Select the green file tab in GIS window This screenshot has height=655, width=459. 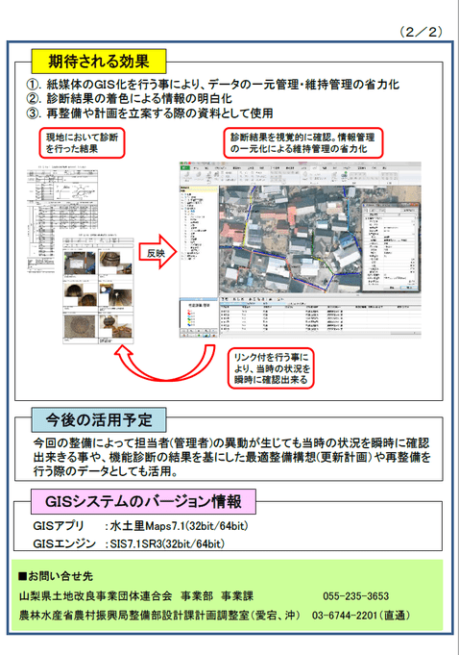tap(184, 167)
